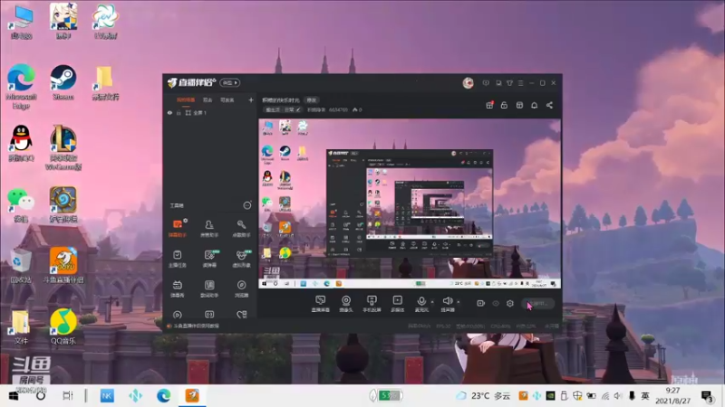Screen dimensions: 725x407
Task: Open taskbar clock showing 9:27
Action: click(x=672, y=396)
